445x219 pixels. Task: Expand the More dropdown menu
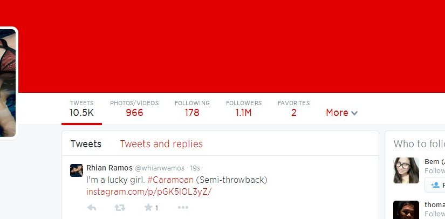coord(341,113)
